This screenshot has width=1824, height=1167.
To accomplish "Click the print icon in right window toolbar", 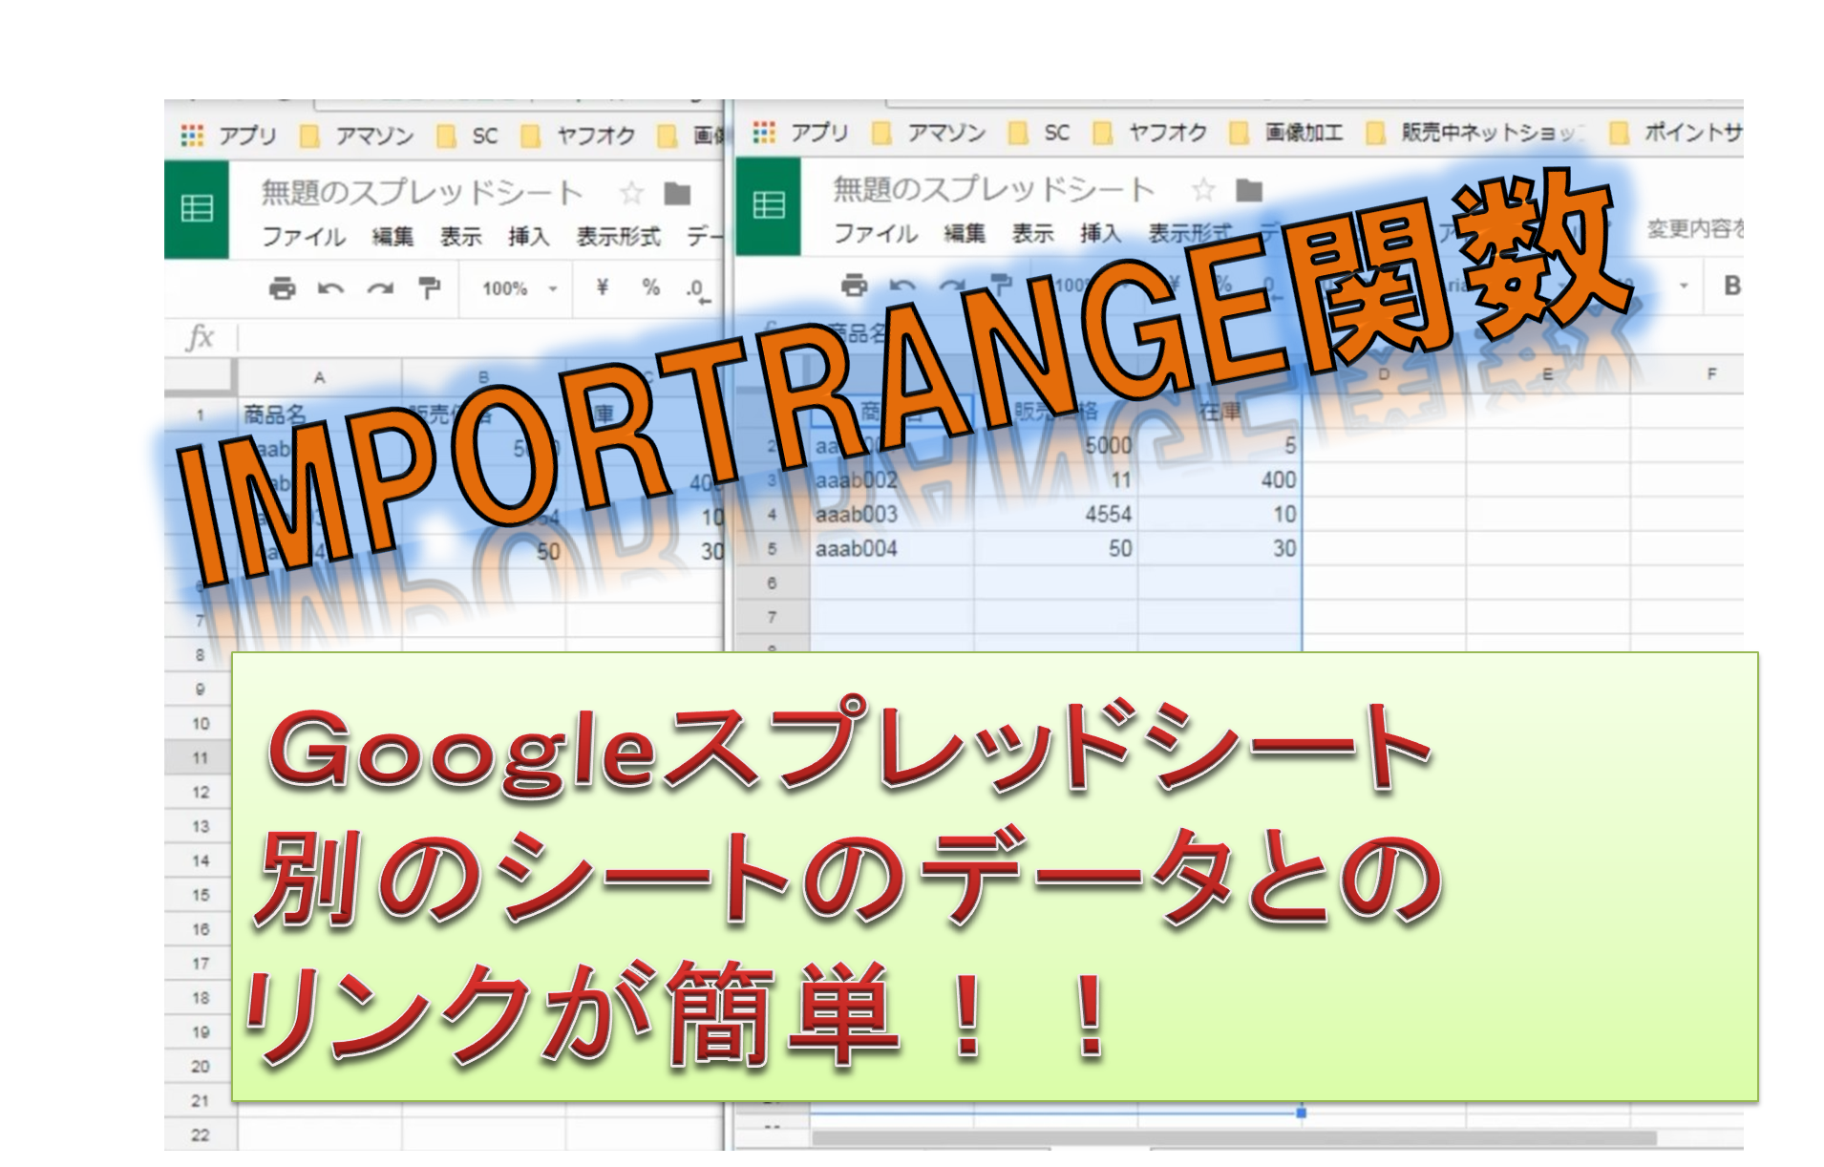I will point(854,285).
